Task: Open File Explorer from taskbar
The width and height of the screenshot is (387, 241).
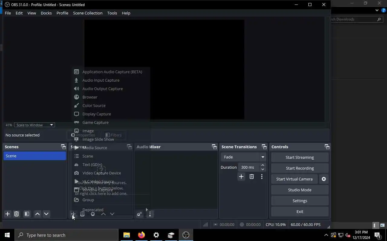Action: click(126, 235)
